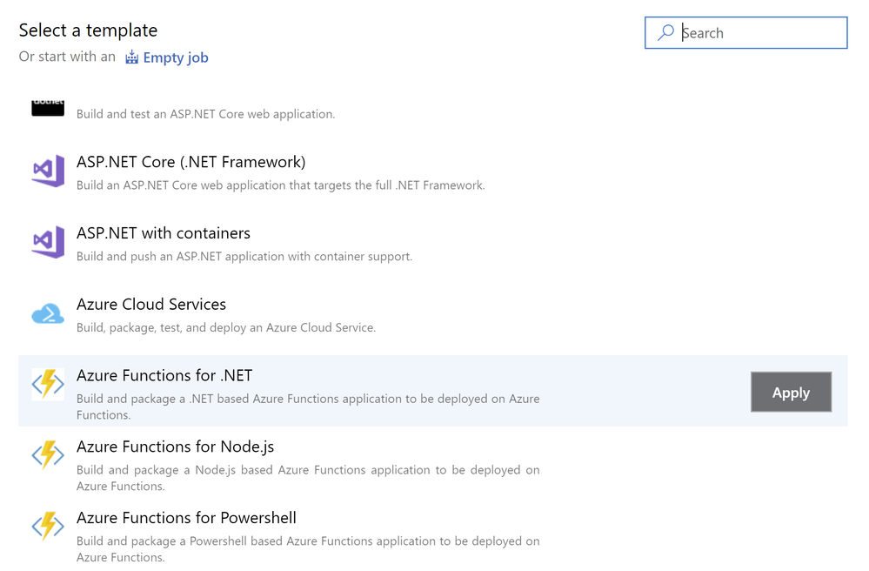Focus the template Search field
869x571 pixels.
tap(757, 33)
